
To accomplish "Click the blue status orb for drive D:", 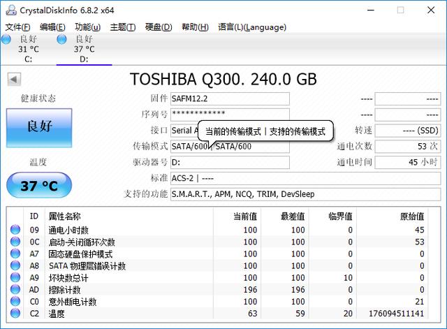I will point(61,39).
